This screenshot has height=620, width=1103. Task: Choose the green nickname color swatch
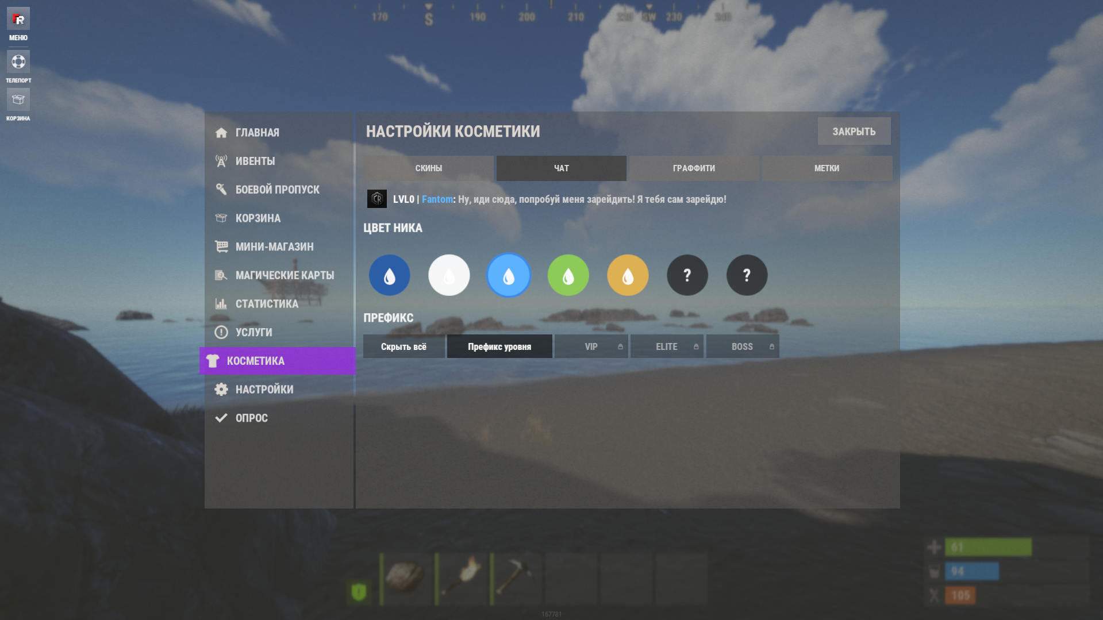pos(568,275)
